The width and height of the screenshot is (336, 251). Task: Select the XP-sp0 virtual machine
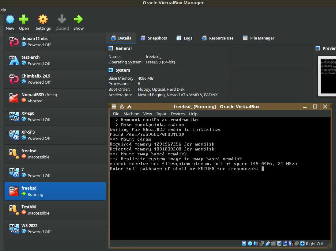55,116
